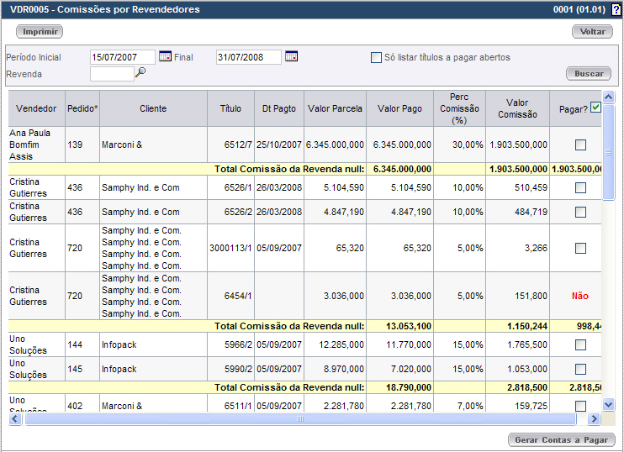
Task: Check Pagar box for título 6526/1
Action: point(580,187)
